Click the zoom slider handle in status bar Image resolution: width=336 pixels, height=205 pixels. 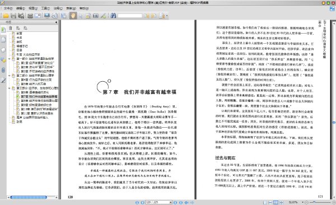point(314,202)
